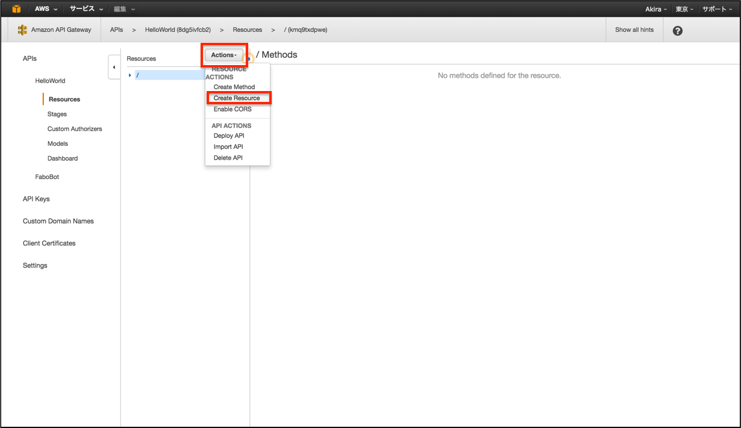Open the Actions dropdown
Viewport: 741px width, 428px height.
click(223, 55)
